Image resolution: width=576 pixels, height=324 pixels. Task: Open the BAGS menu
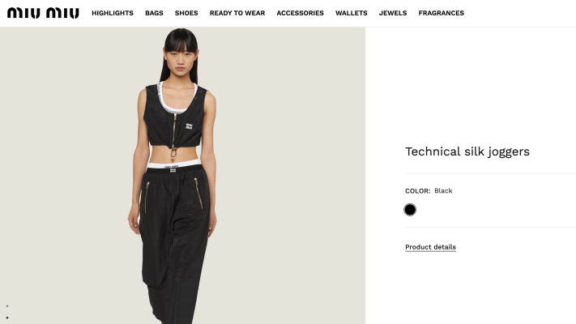pyautogui.click(x=154, y=13)
